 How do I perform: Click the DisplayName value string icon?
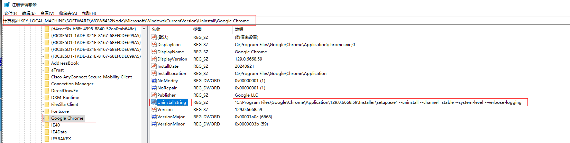tap(154, 52)
